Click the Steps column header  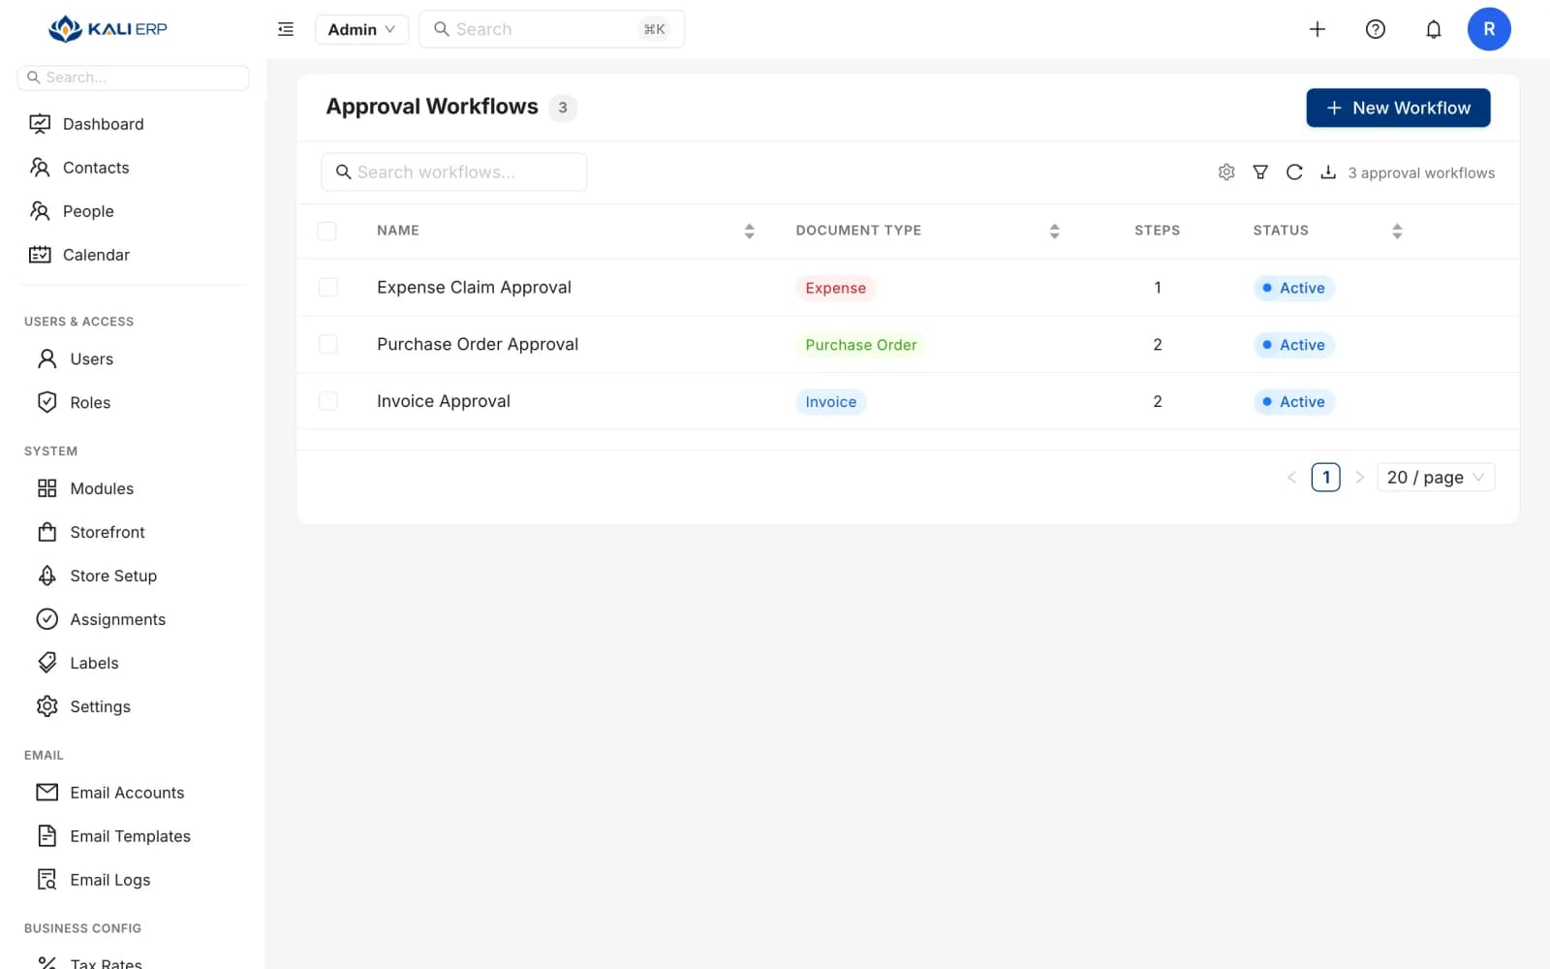tap(1158, 231)
